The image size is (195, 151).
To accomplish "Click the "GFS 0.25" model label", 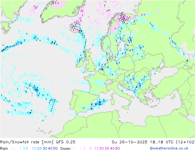I will (66, 142).
